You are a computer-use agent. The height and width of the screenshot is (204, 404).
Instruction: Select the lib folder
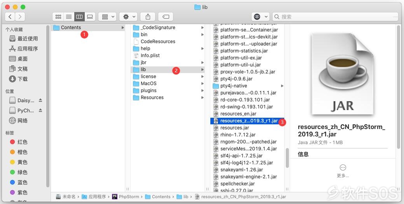[x=168, y=70]
